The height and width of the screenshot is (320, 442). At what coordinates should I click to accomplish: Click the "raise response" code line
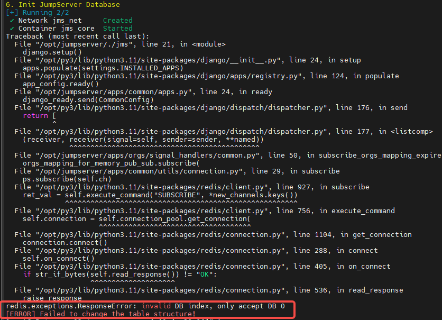point(52,298)
